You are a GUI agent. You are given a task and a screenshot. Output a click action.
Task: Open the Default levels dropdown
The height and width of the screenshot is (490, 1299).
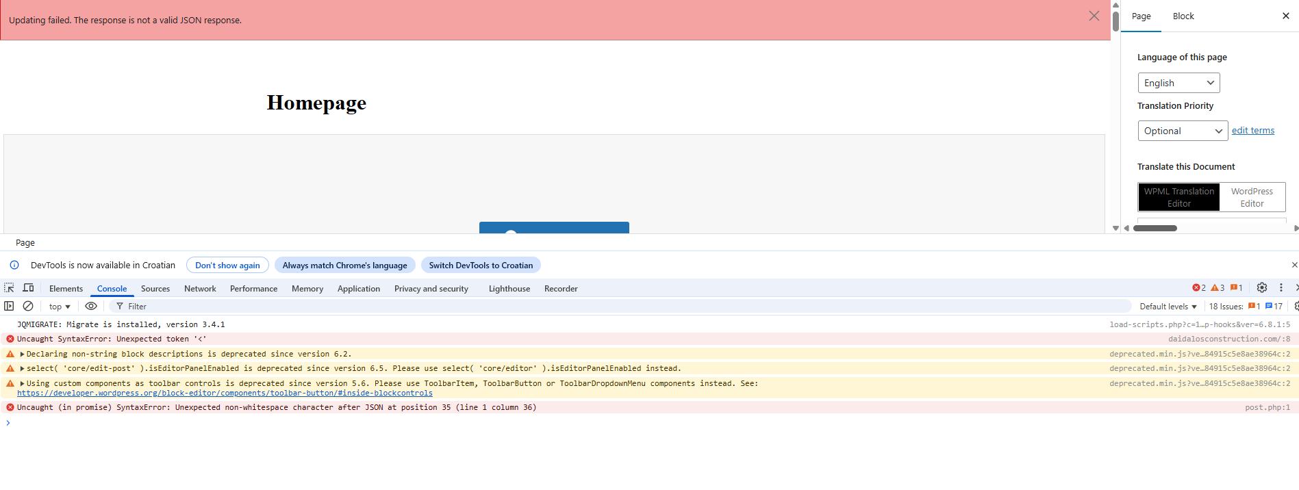tap(1168, 307)
